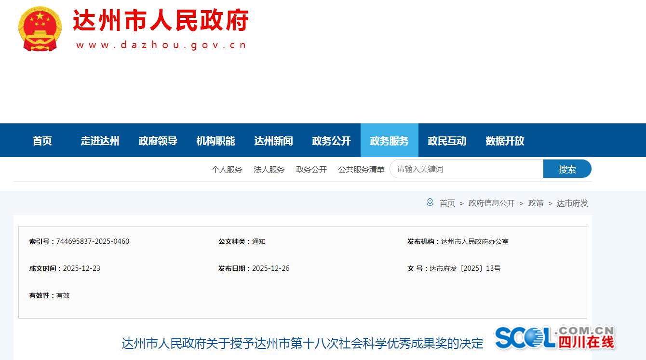
Task: Select the highlighted 政务服务 tab
Action: tap(389, 141)
